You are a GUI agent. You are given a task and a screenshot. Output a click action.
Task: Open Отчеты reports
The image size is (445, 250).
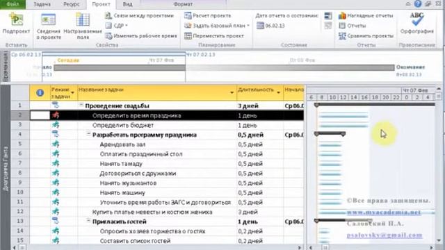tap(353, 26)
